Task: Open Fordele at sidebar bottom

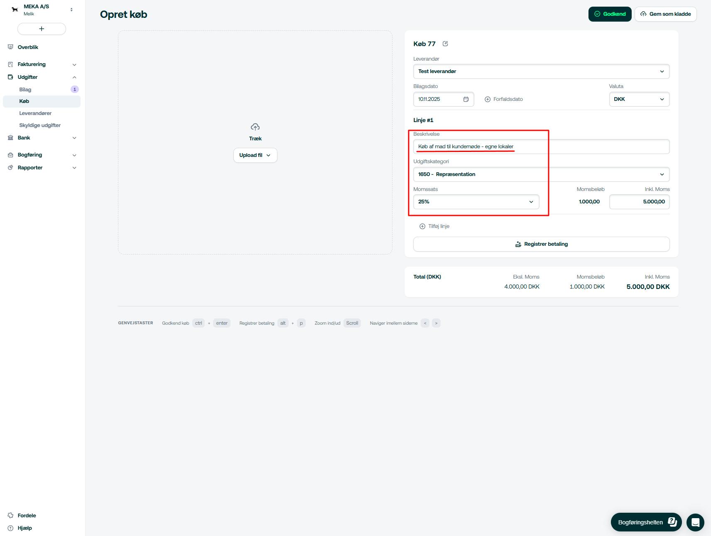Action: 27,515
